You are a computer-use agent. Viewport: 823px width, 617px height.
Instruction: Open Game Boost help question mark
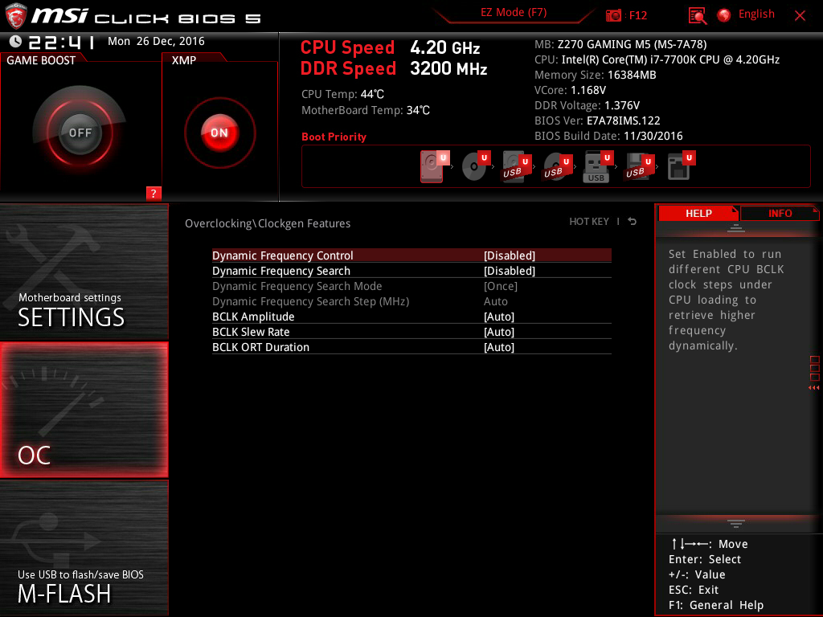tap(154, 193)
